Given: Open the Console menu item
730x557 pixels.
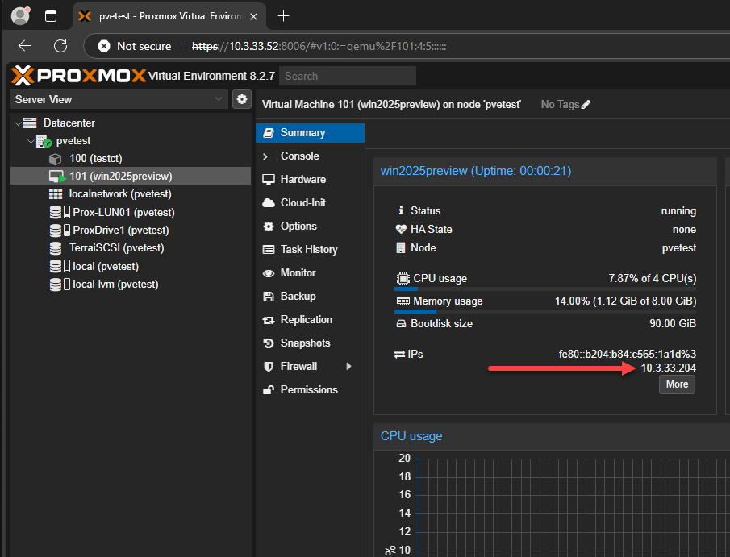Looking at the screenshot, I should coord(299,156).
